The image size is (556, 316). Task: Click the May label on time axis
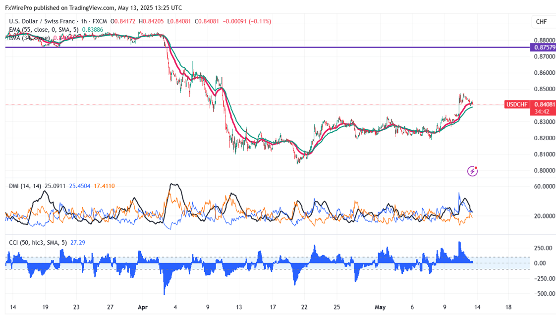click(x=380, y=307)
